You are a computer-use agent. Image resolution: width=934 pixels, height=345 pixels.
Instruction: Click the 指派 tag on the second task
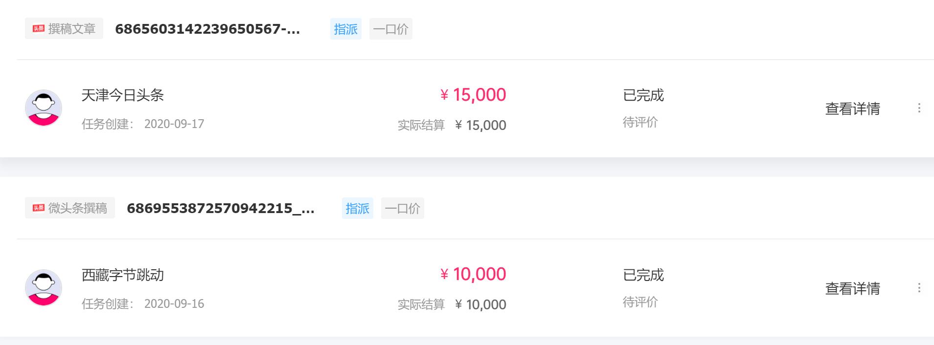point(357,208)
